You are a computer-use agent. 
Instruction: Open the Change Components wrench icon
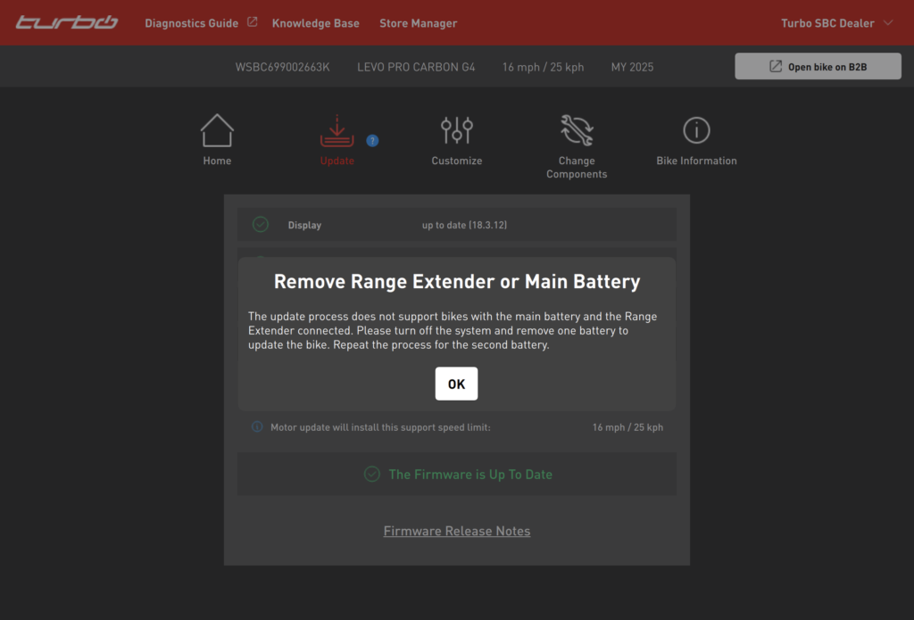pyautogui.click(x=577, y=131)
